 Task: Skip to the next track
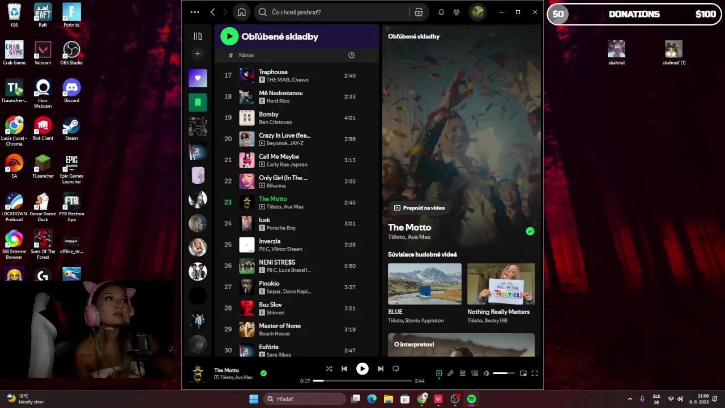point(381,368)
